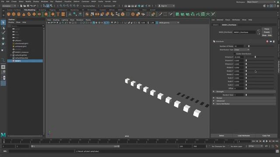This screenshot has height=157, width=280.
Task: Click the last crossed-tools shelf icon
Action: coord(213,14)
